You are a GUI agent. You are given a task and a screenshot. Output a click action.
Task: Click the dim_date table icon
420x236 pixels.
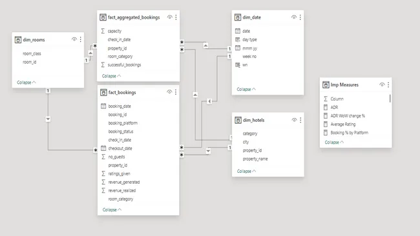238,17
